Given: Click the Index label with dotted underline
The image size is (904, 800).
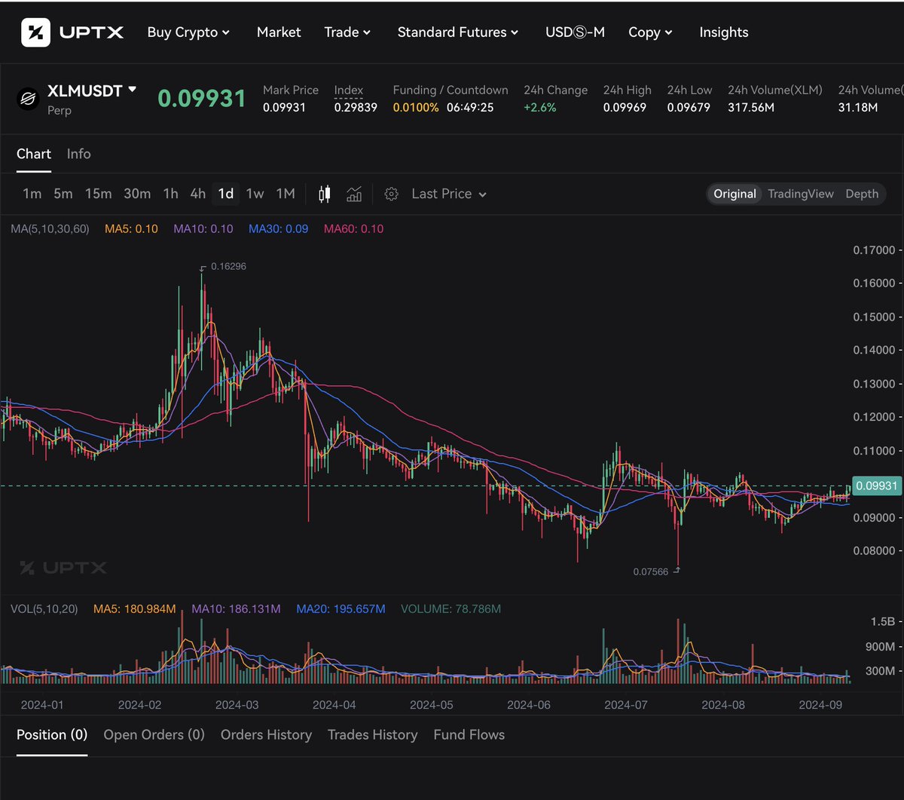Looking at the screenshot, I should click(x=349, y=90).
